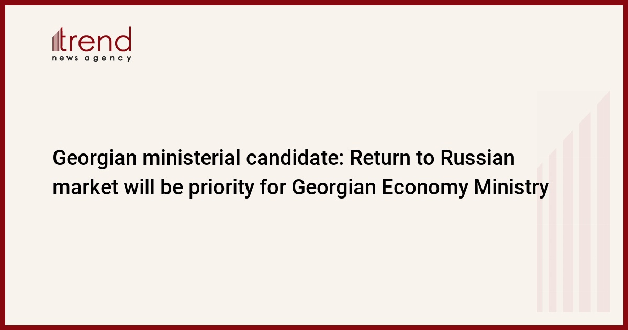Click the letter "d" in the trend logo
Screen dimensions: 628x330
click(124, 39)
